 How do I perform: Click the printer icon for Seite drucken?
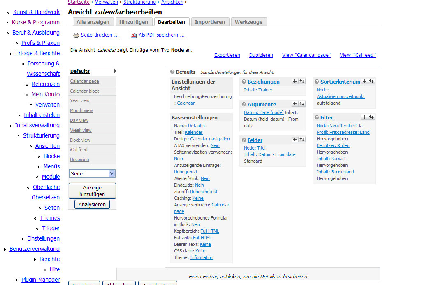(76, 35)
